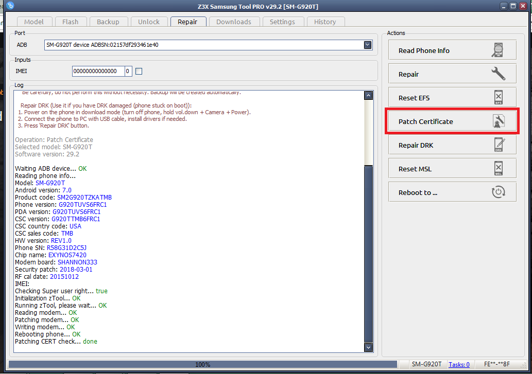Screen dimensions: 532x374
Task: Open the Tasks: 0 link
Action: 459,365
